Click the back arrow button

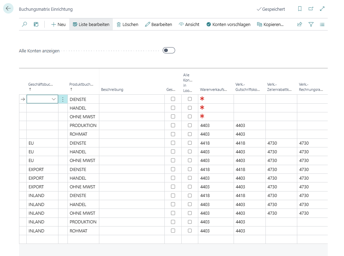(x=8, y=9)
